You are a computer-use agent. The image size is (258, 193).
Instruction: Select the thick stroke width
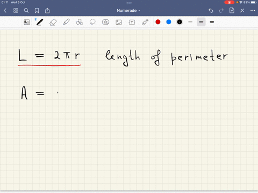(212, 22)
